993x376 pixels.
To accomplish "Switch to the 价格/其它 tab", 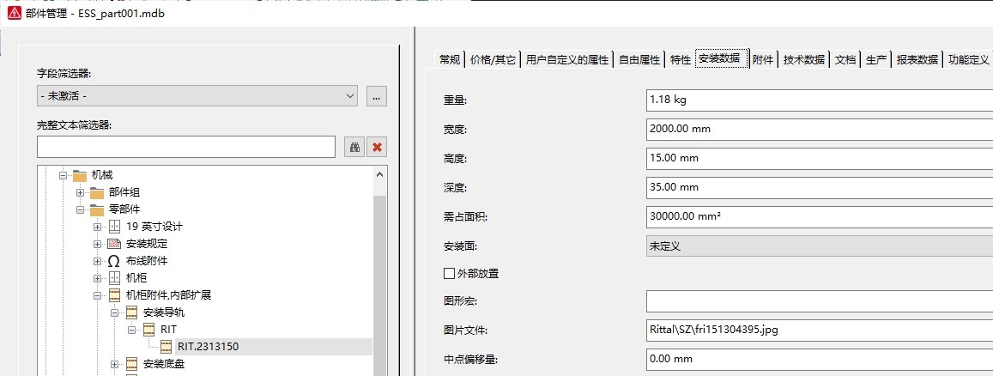I will tap(493, 60).
